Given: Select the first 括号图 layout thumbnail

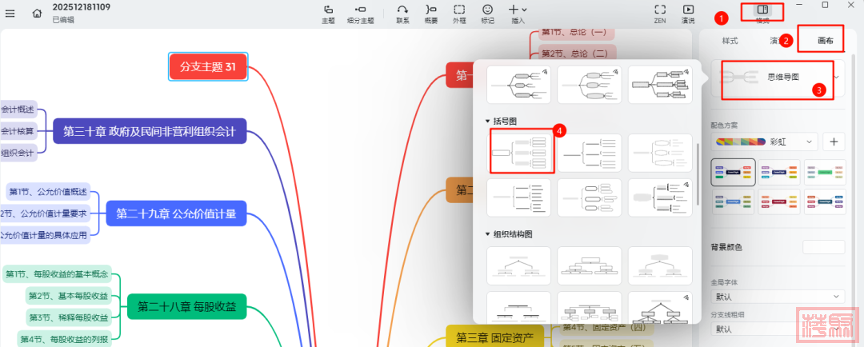Looking at the screenshot, I should [x=520, y=152].
